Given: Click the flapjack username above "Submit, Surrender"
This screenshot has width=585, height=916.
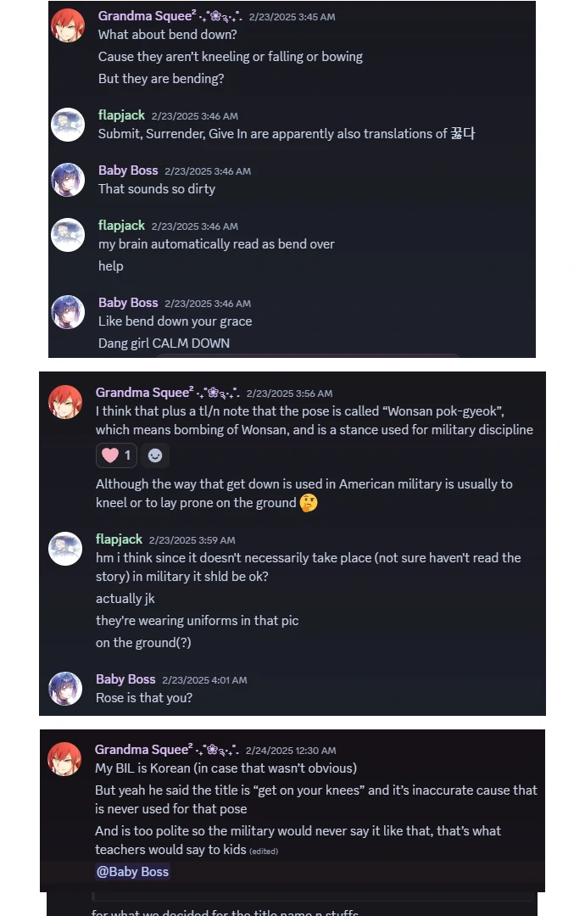Looking at the screenshot, I should click(x=121, y=115).
